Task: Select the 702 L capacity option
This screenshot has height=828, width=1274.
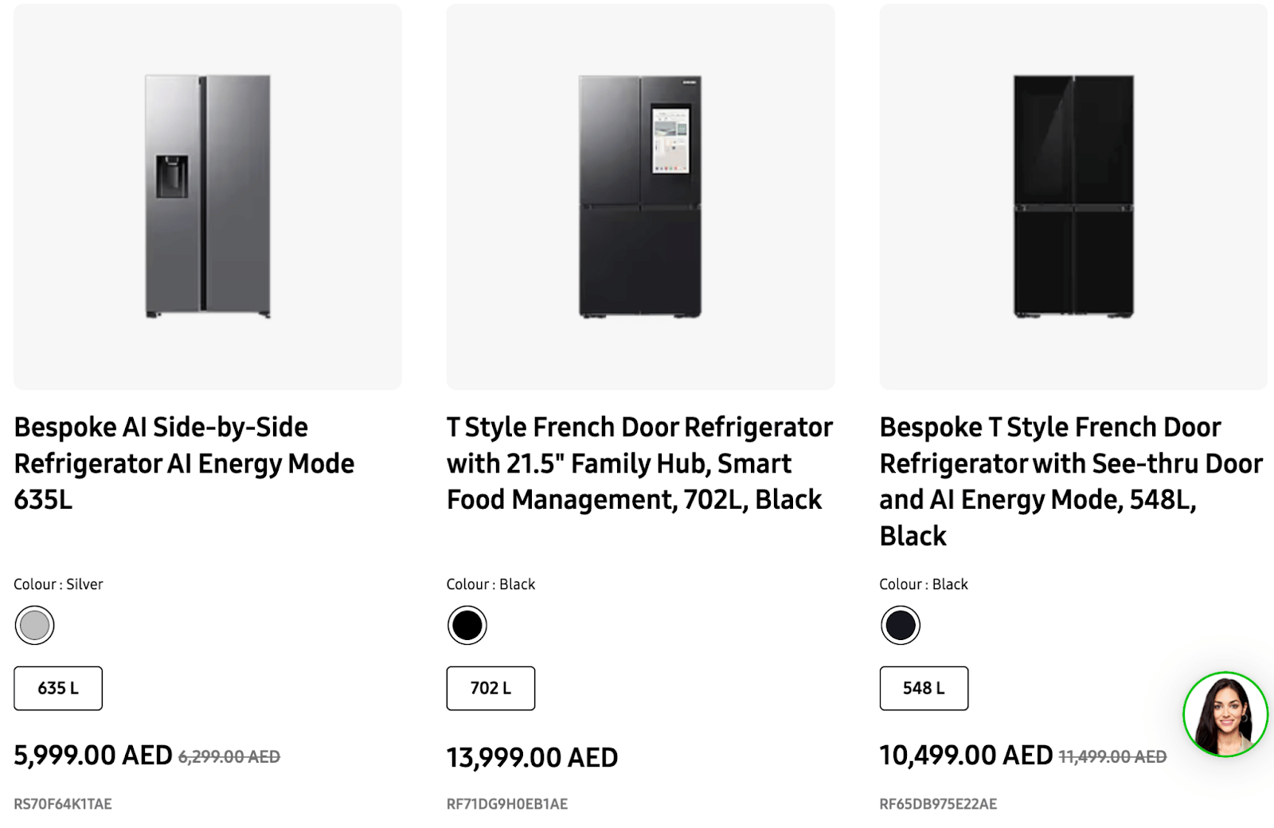Action: [490, 688]
